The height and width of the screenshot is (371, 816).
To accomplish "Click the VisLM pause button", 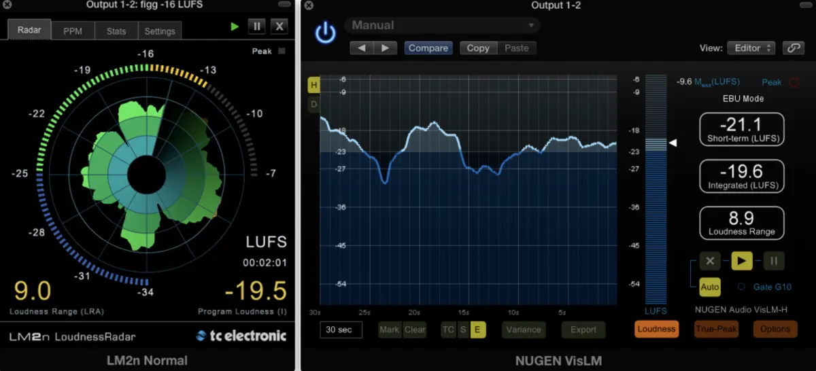I will (x=774, y=261).
